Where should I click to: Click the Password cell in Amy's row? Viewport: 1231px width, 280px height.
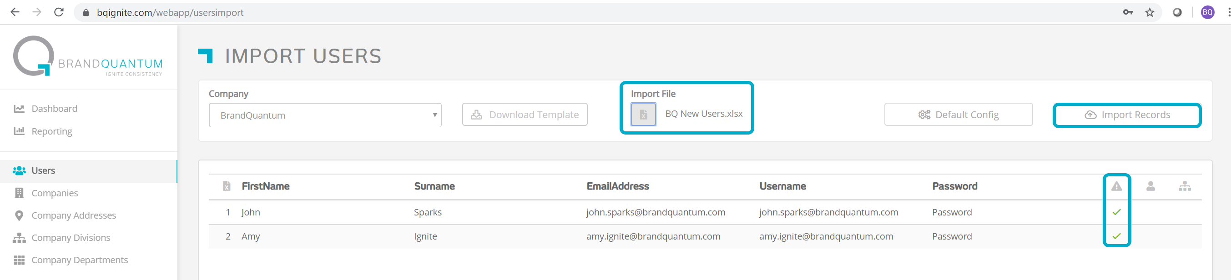click(x=951, y=236)
